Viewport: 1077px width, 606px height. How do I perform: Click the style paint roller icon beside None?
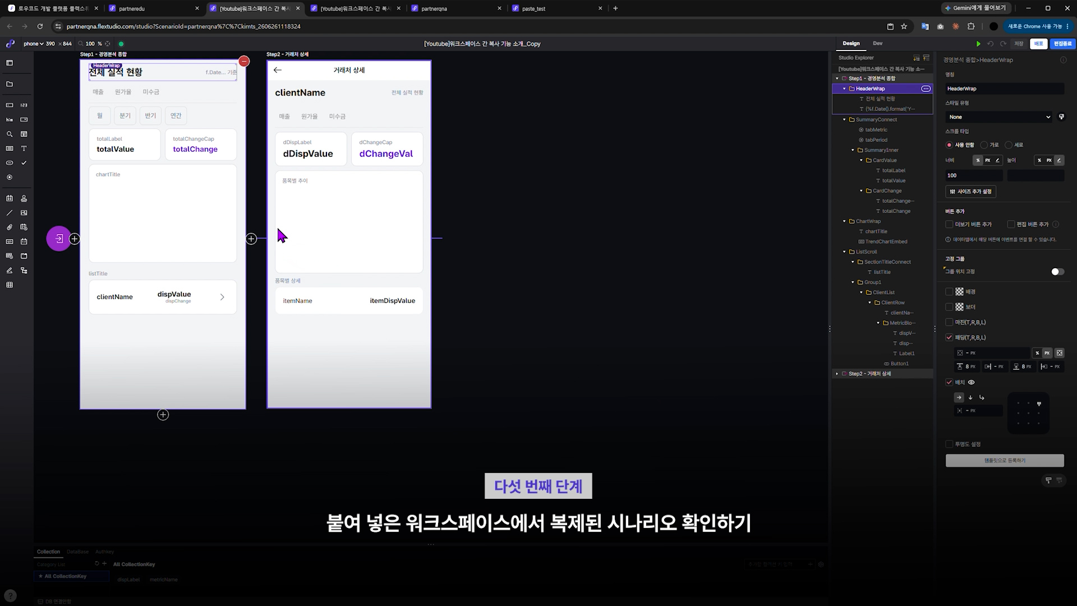[x=1061, y=117]
